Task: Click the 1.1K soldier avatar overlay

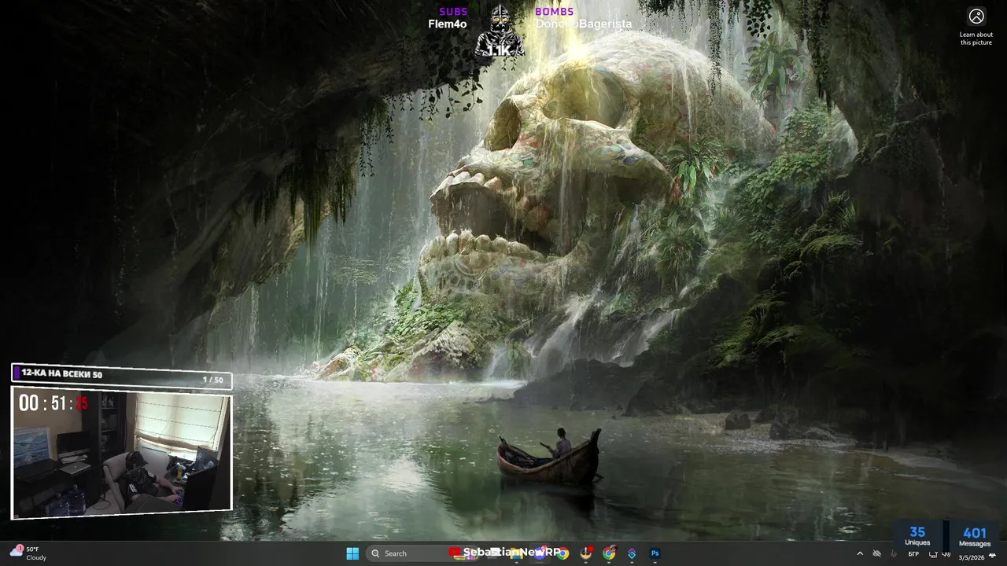Action: point(499,31)
